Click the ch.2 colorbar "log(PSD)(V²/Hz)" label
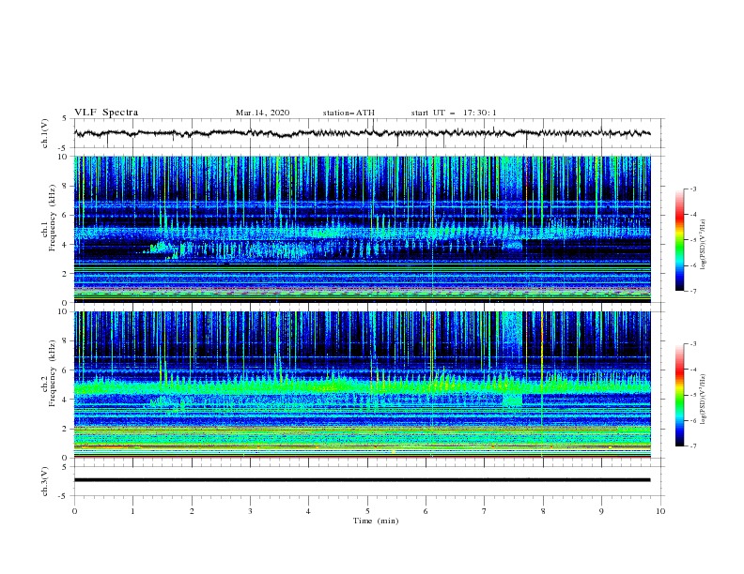The image size is (744, 574). (x=703, y=400)
